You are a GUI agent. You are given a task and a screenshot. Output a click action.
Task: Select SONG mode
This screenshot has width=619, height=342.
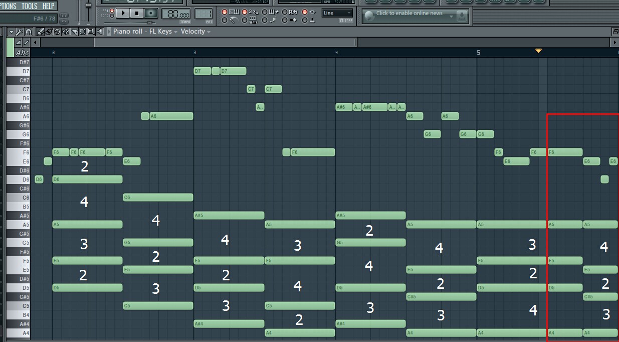tap(112, 16)
